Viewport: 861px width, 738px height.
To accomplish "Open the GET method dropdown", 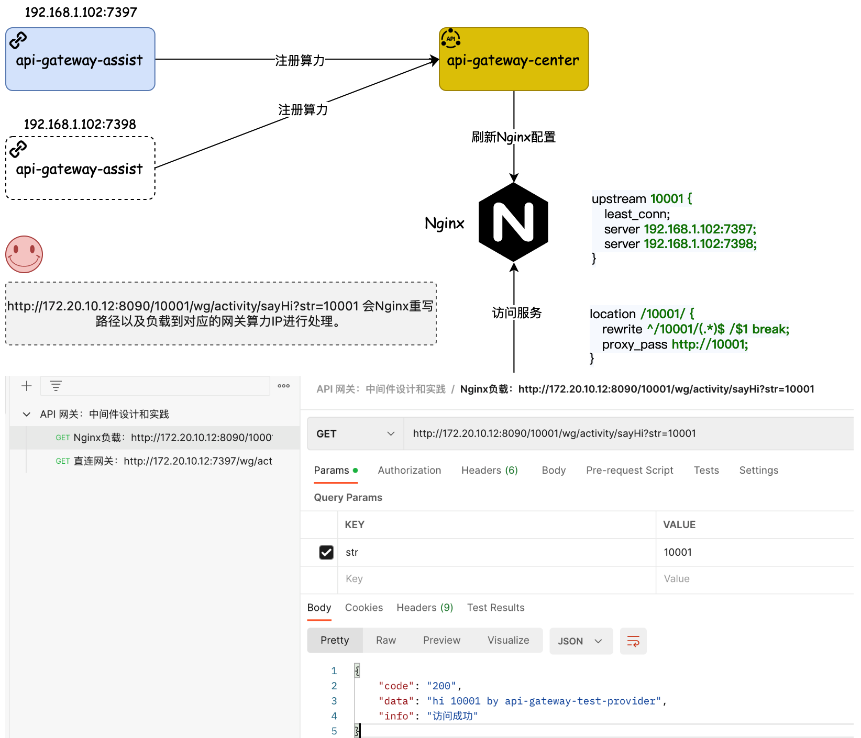I will click(x=355, y=434).
